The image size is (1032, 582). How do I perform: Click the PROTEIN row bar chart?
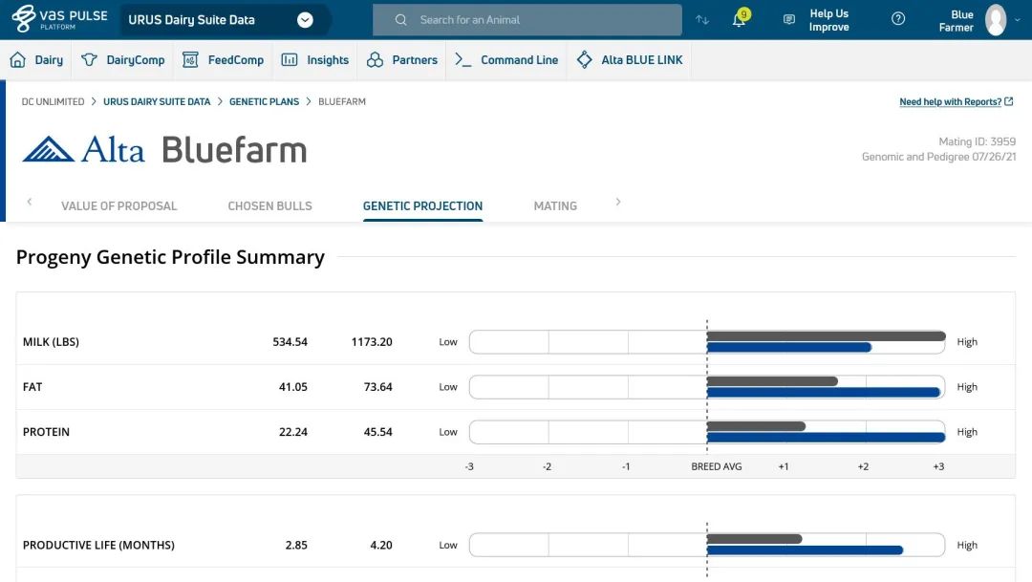click(707, 432)
